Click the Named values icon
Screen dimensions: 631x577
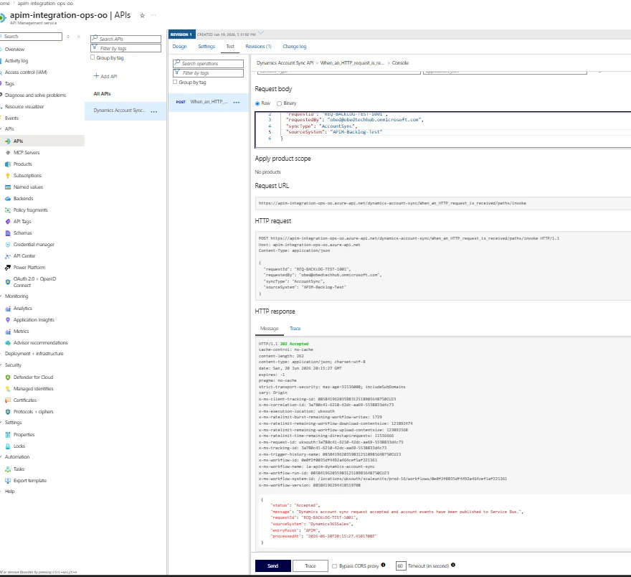point(8,187)
